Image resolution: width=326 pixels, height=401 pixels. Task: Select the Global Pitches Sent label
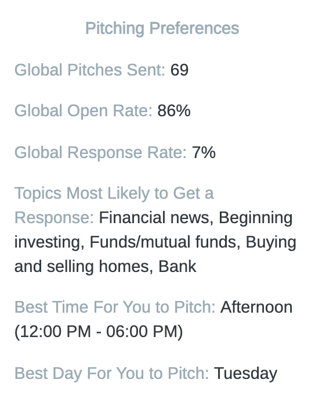click(90, 70)
